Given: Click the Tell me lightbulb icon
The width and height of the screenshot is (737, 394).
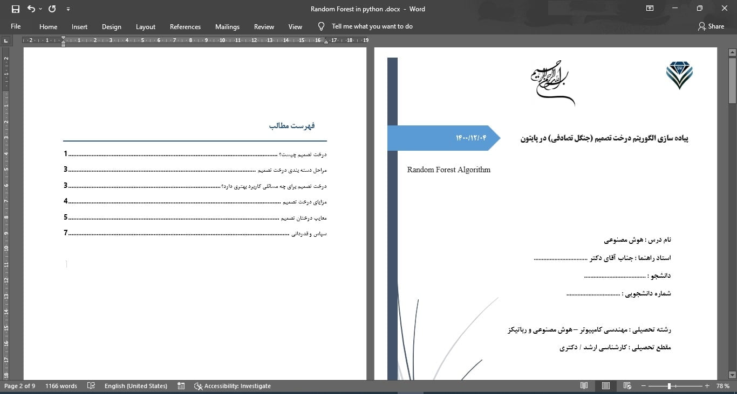Looking at the screenshot, I should (322, 26).
